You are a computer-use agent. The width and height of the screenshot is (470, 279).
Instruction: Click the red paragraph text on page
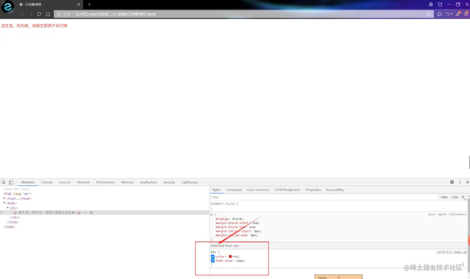34,25
